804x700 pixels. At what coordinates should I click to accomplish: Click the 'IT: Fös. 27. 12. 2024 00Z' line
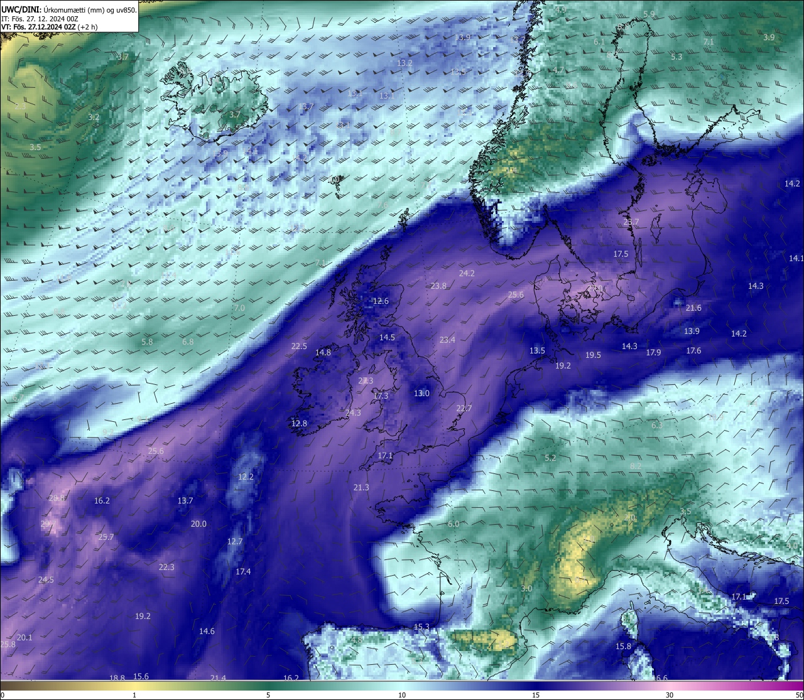(40, 19)
